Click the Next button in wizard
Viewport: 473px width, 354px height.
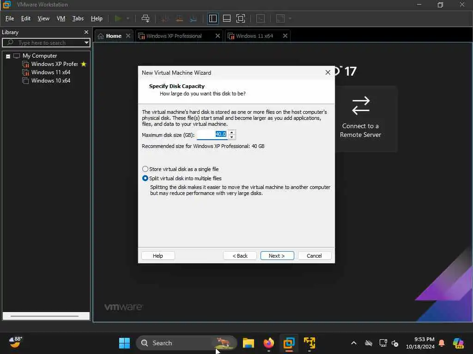[x=277, y=256]
